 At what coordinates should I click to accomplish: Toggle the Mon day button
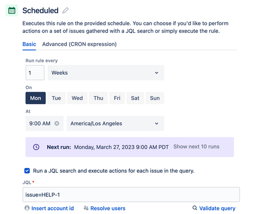[36, 98]
